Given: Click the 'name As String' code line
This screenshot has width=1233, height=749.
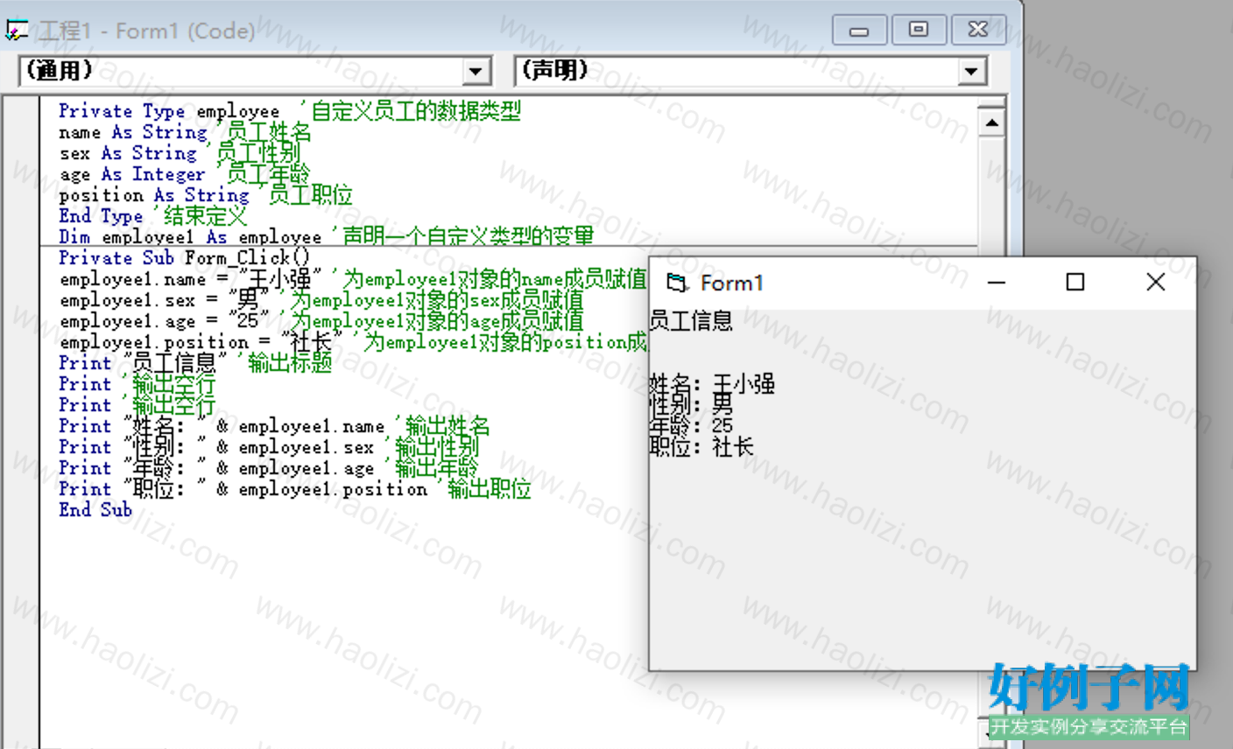Looking at the screenshot, I should coord(185,132).
